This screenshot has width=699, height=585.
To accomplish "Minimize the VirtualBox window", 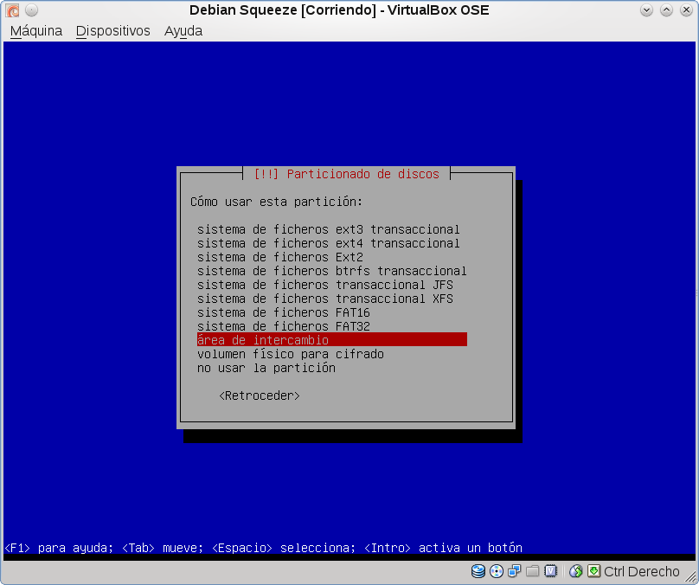I will 646,10.
